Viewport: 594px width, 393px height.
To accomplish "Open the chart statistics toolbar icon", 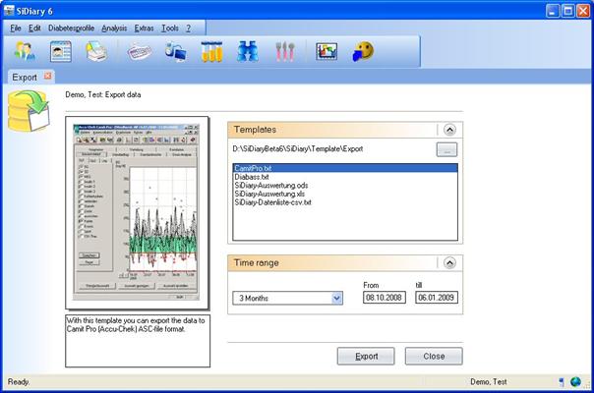I will point(327,53).
